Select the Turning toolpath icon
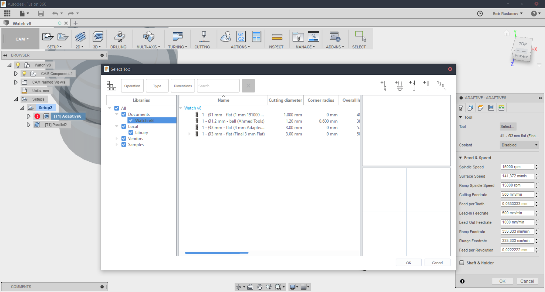Screen dimensions: 545x292 click(x=178, y=37)
